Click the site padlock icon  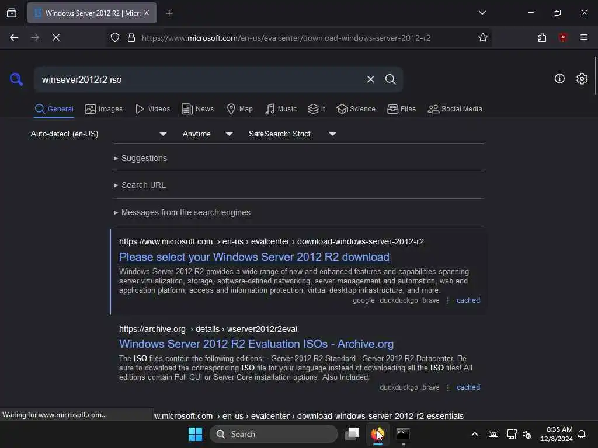pos(131,37)
